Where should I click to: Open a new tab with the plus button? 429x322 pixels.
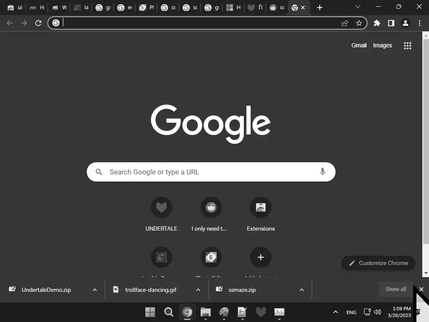pos(320,8)
